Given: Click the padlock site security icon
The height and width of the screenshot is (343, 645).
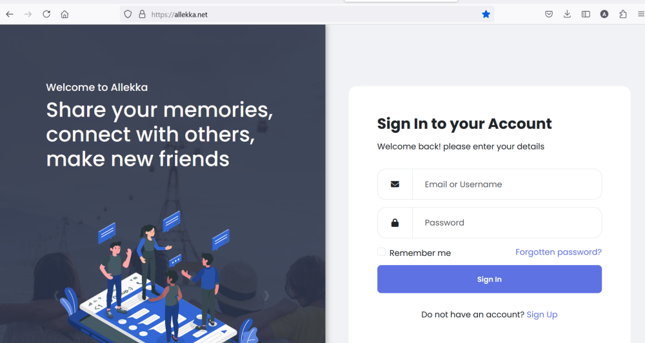Looking at the screenshot, I should (143, 14).
